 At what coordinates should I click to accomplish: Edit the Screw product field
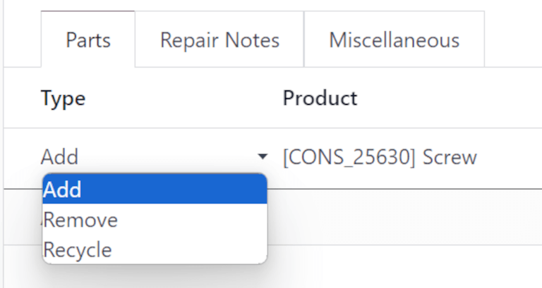[x=380, y=156]
